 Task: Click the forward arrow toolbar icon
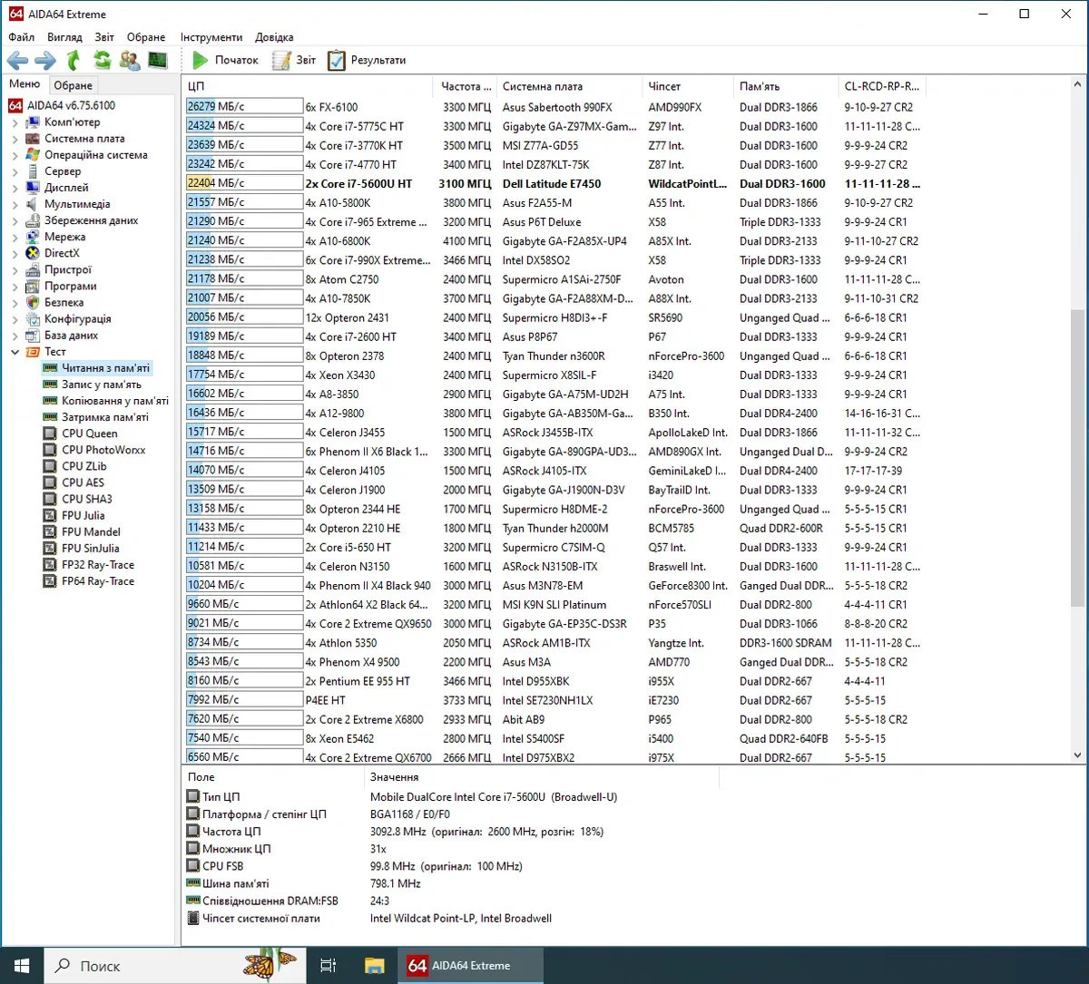pyautogui.click(x=45, y=61)
